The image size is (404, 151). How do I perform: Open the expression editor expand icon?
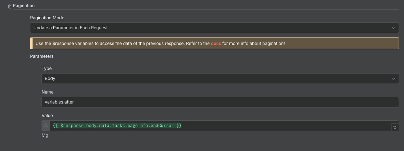[x=395, y=127]
